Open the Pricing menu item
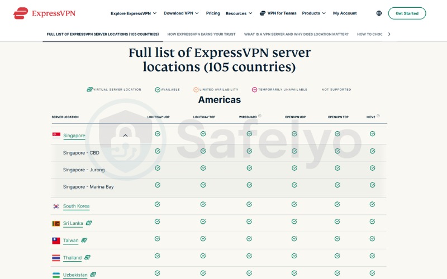This screenshot has width=447, height=279. pyautogui.click(x=213, y=13)
